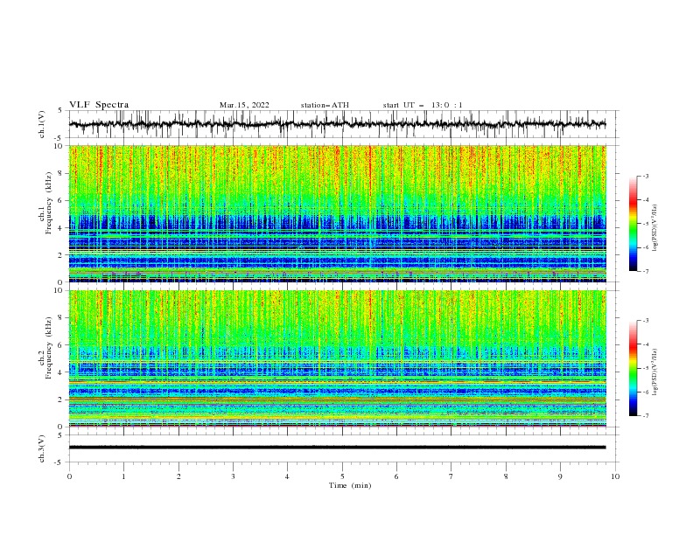Click tick label 10 on the Time axis
This screenshot has width=693, height=535.
[615, 476]
